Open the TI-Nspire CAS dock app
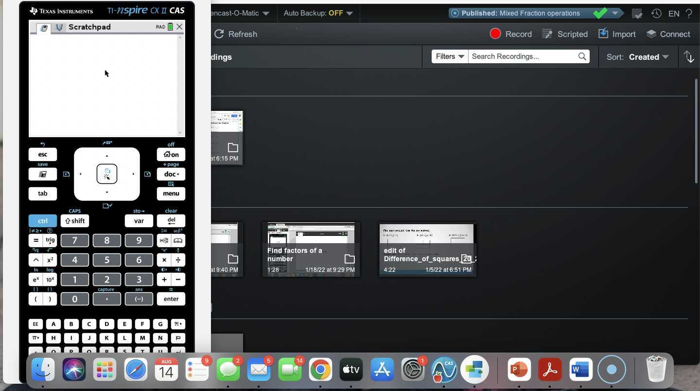 pos(443,370)
